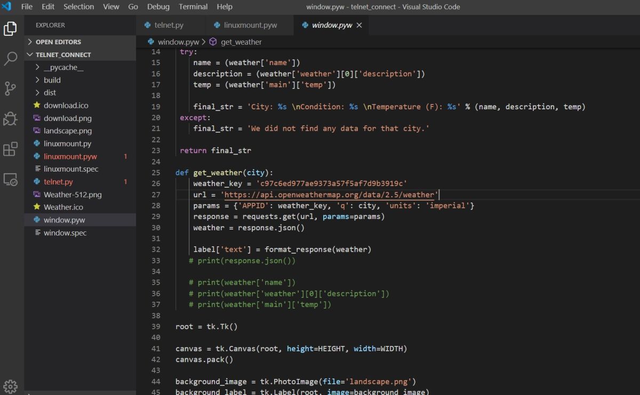Open the Selection menu
Image resolution: width=640 pixels, height=395 pixels.
[79, 7]
